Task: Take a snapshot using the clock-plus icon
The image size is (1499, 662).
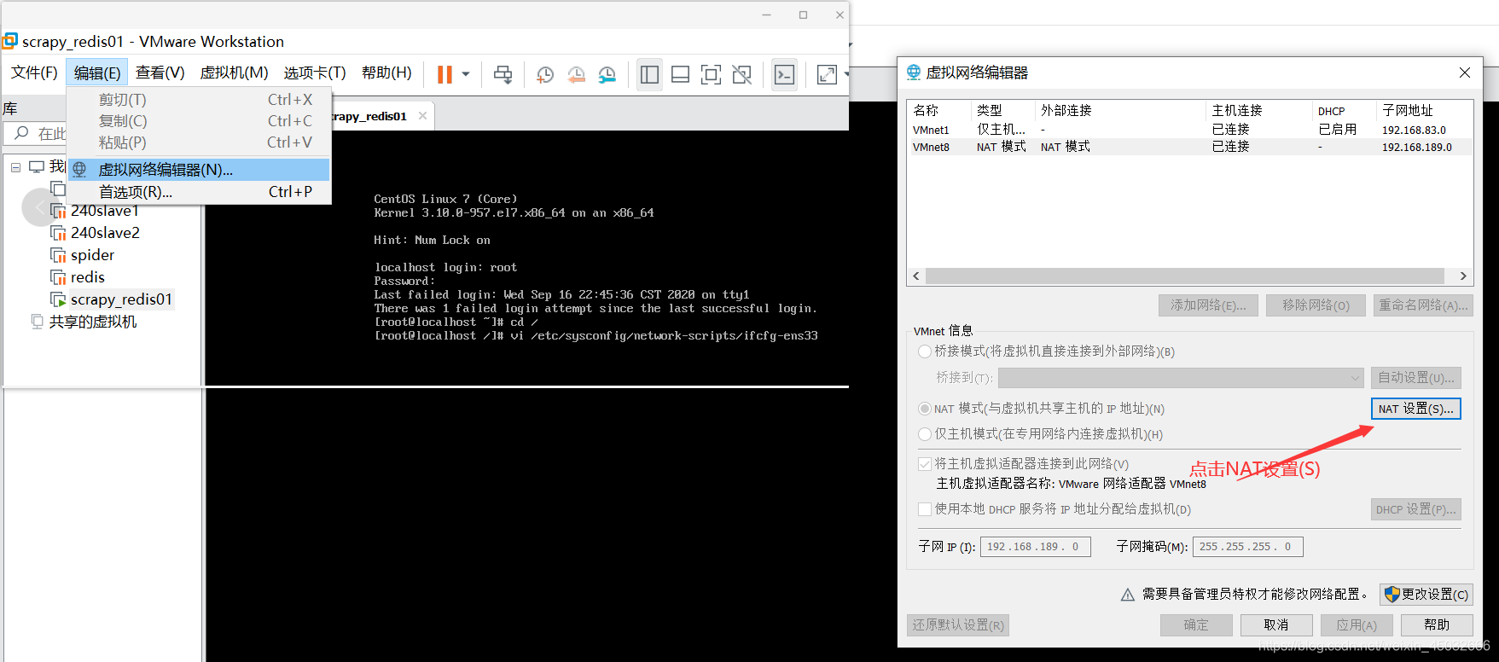Action: tap(545, 75)
